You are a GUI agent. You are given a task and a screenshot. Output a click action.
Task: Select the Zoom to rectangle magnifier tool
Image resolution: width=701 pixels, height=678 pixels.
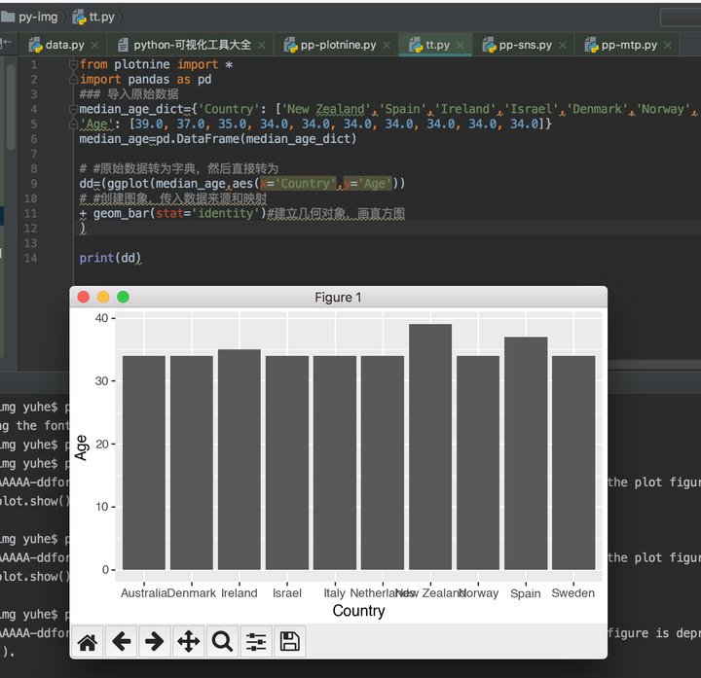pos(222,641)
